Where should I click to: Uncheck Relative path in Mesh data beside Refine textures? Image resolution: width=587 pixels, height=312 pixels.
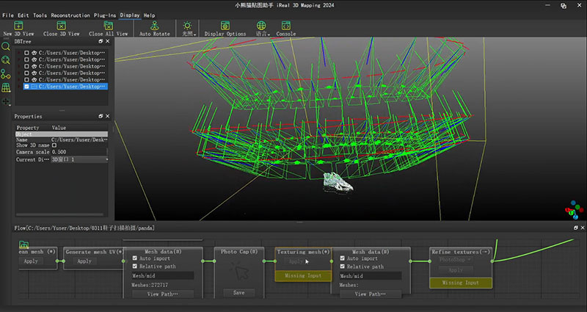(x=342, y=266)
